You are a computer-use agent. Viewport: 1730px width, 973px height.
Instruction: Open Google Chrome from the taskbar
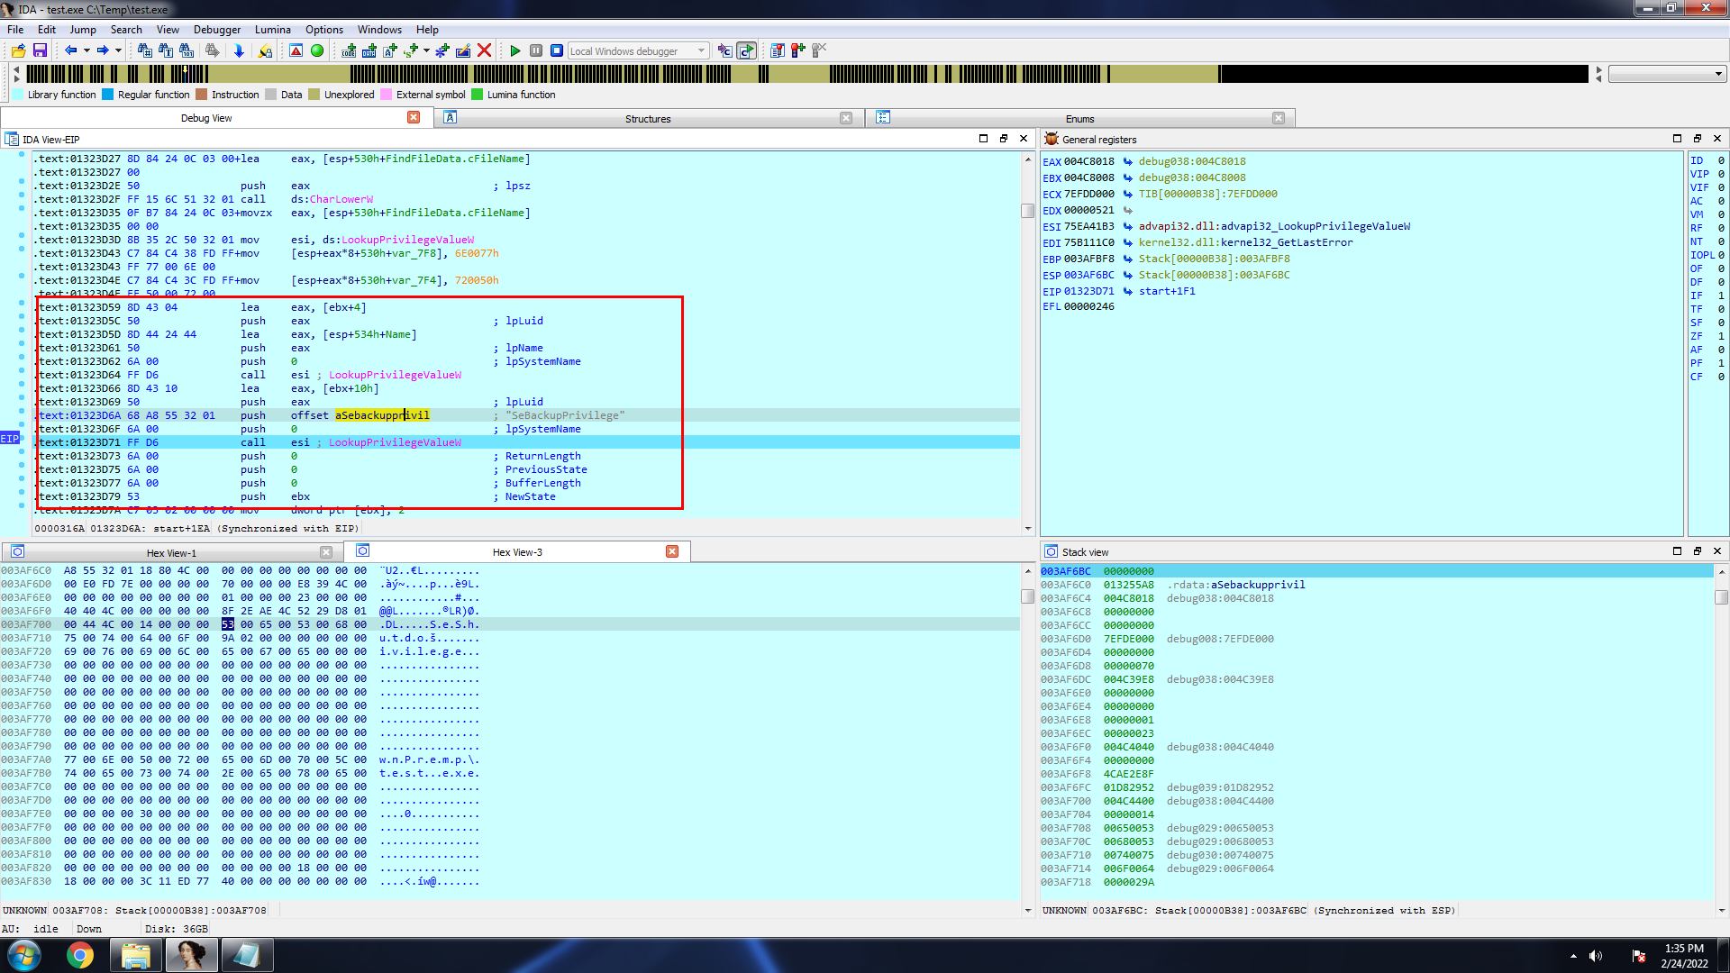[79, 955]
